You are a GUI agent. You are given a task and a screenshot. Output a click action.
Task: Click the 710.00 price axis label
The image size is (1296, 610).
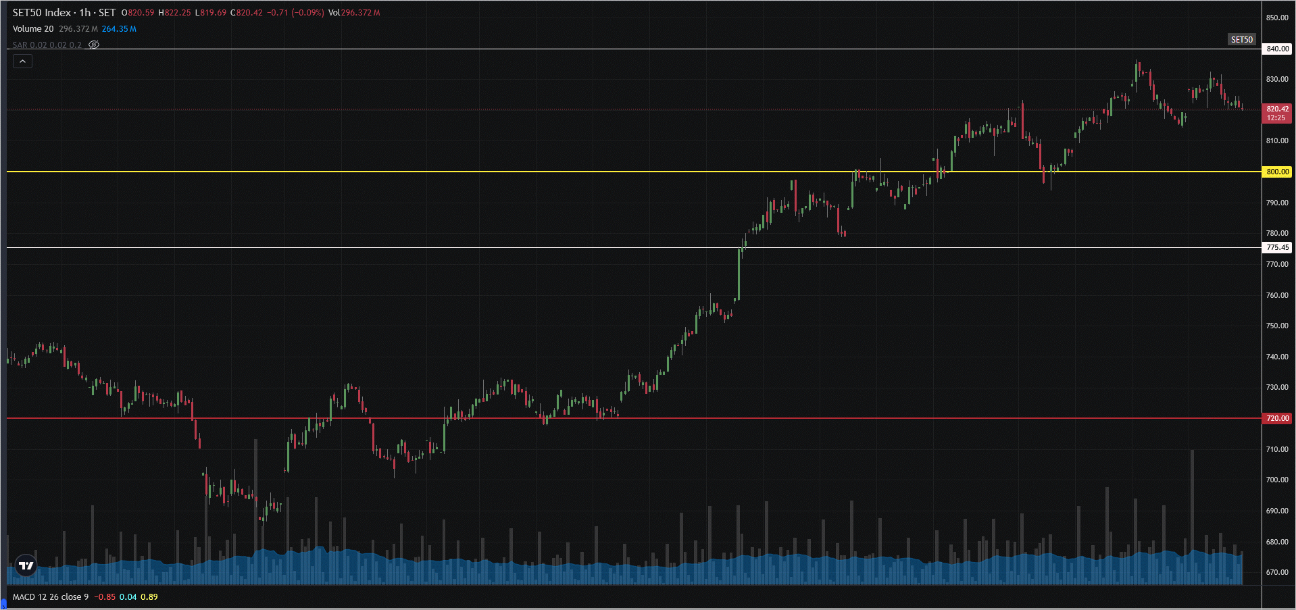1277,449
